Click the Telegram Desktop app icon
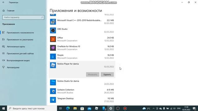This screenshot has width=198, height=111. pos(53,100)
